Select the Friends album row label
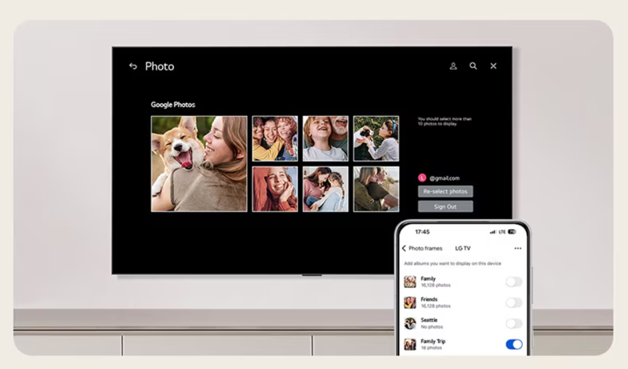The image size is (628, 369). [x=429, y=300]
